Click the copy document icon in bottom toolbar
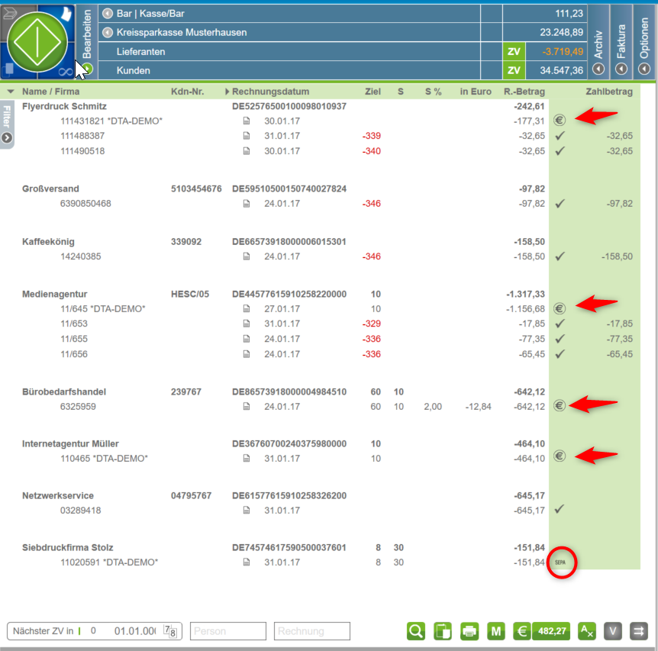Viewport: 658px width, 651px height. pos(443,631)
